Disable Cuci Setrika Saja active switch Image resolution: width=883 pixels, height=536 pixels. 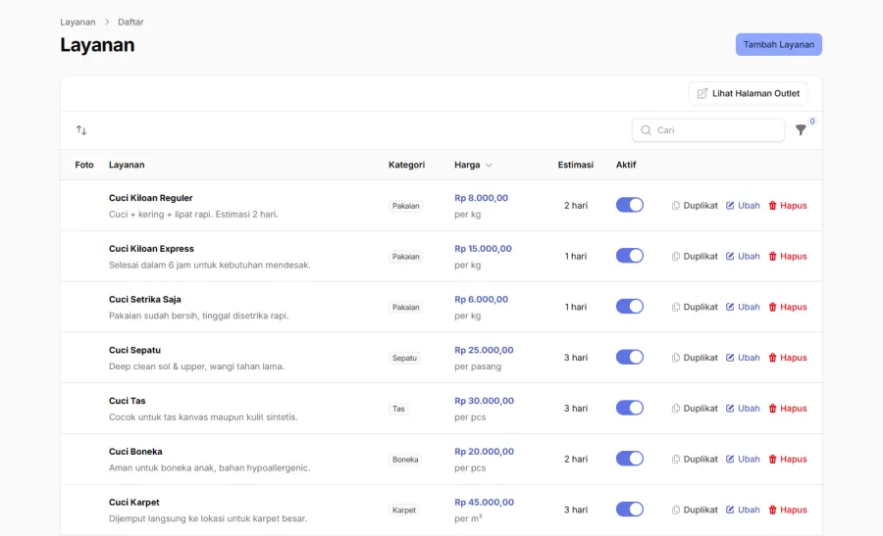click(630, 306)
